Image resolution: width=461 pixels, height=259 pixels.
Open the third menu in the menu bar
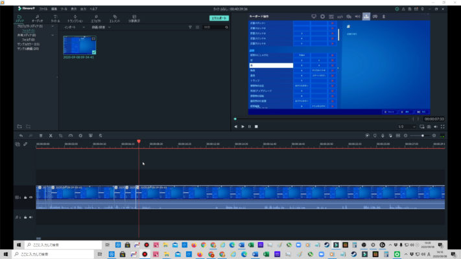pyautogui.click(x=64, y=9)
